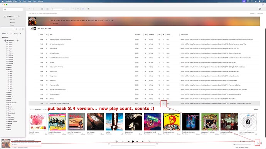Select the Jazz Rock playlist
This screenshot has width=266, height=149.
point(11,117)
